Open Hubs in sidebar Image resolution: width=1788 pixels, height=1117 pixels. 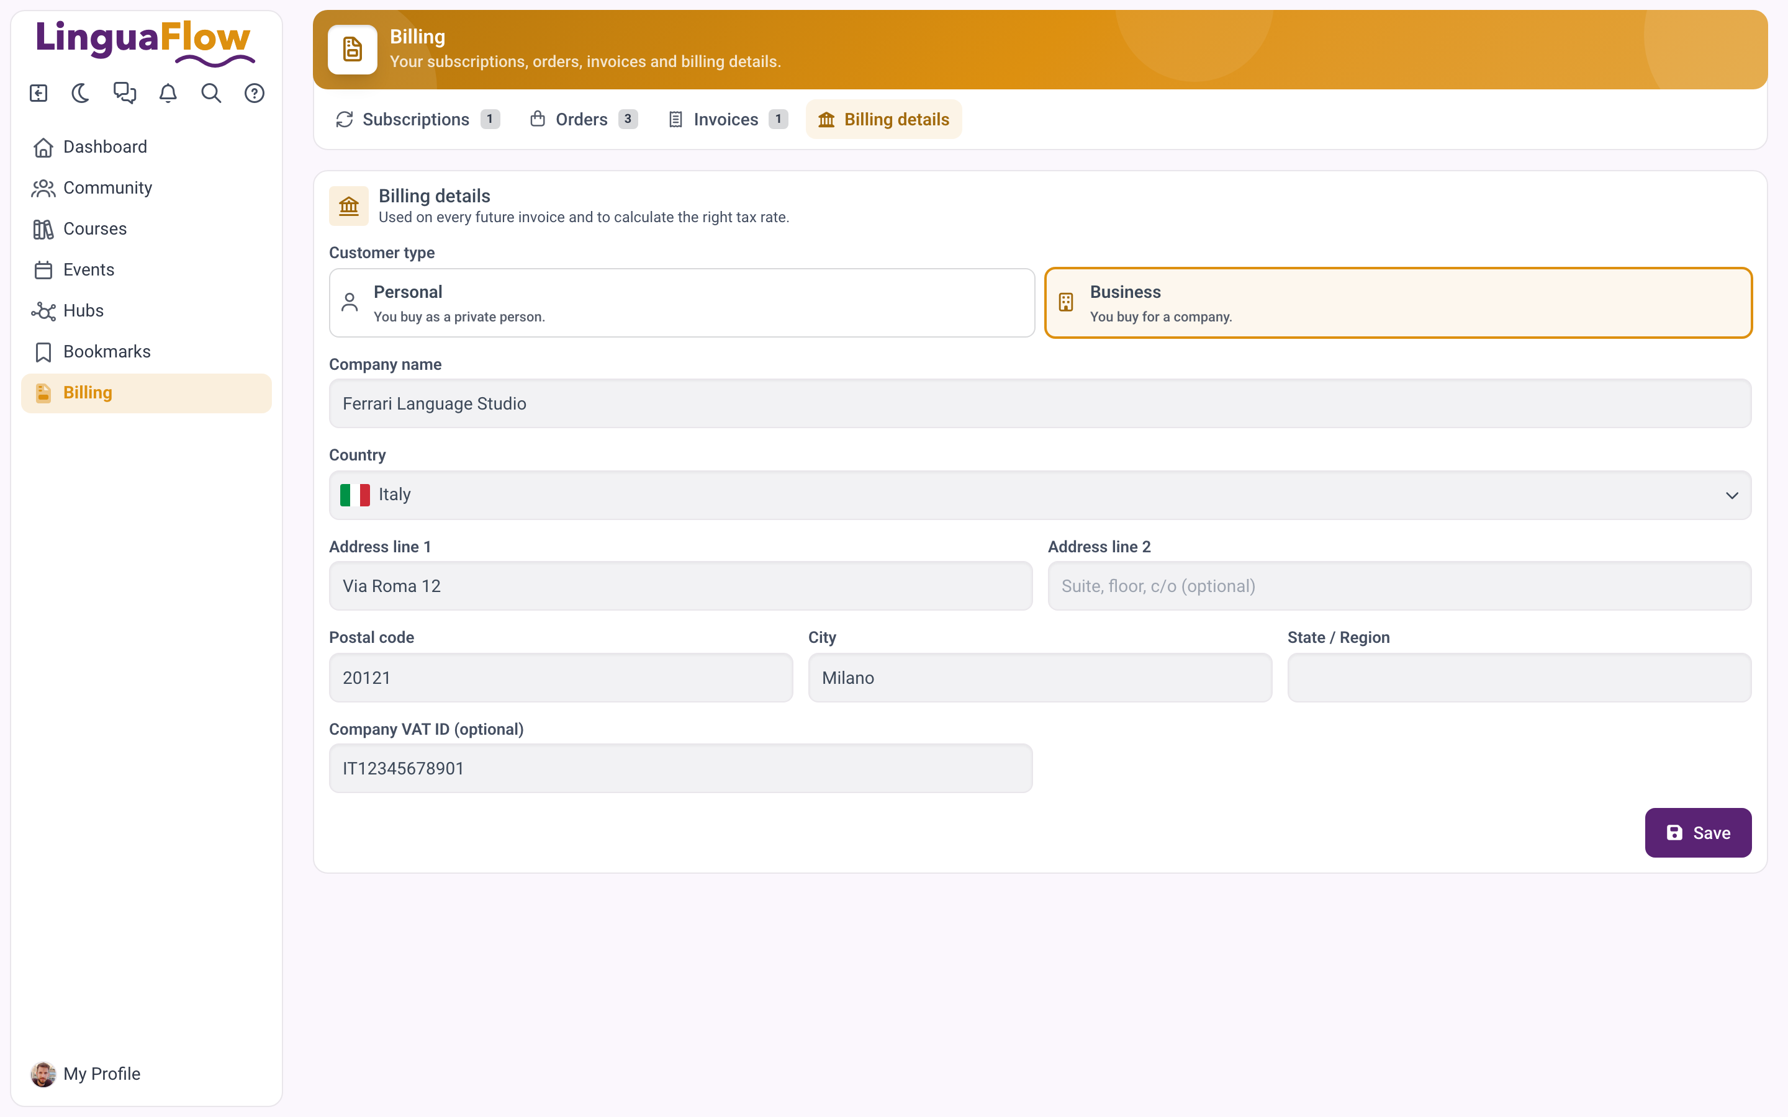pyautogui.click(x=147, y=311)
